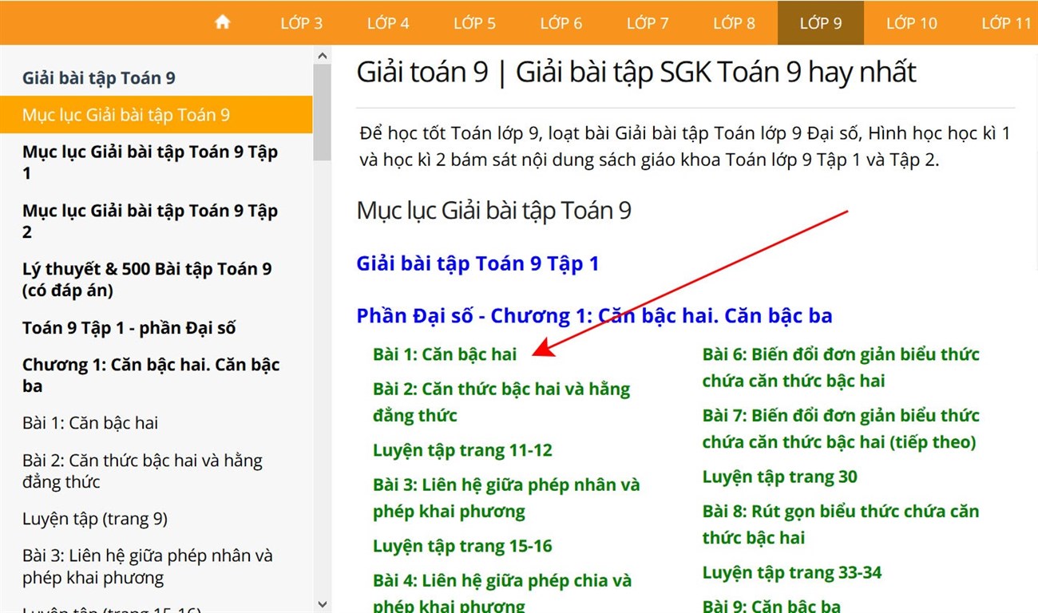Open the LỚP 10 menu tab
The height and width of the screenshot is (613, 1038).
911,23
